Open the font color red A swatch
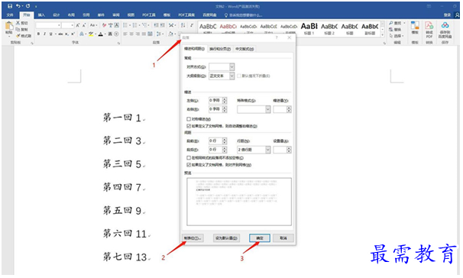The image size is (463, 278). pyautogui.click(x=101, y=34)
